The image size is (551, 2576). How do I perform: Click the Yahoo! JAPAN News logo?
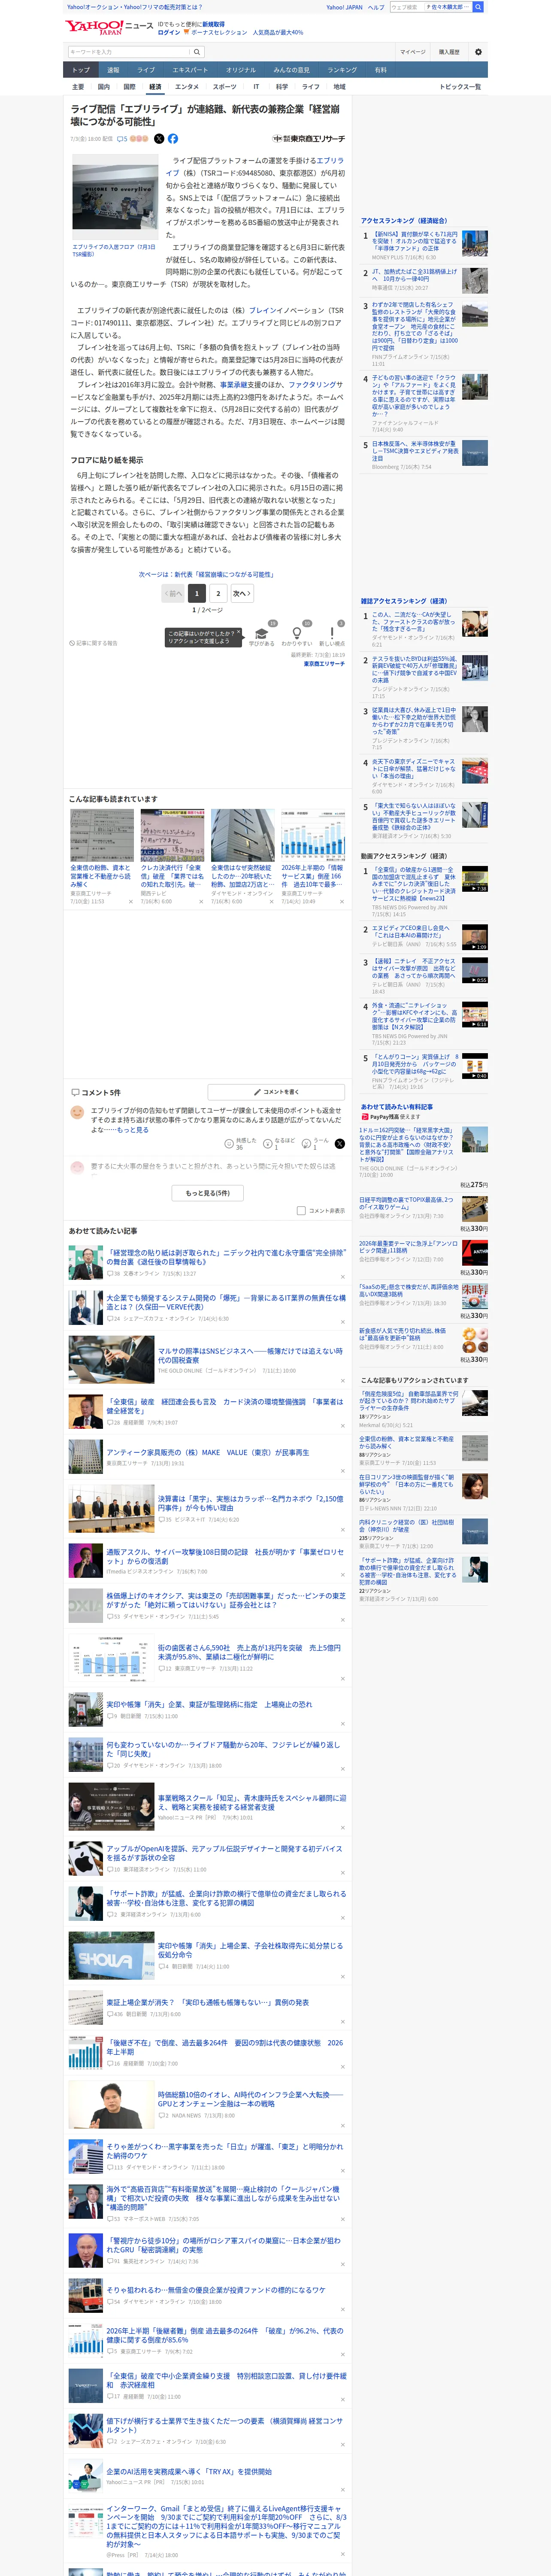pos(110,28)
